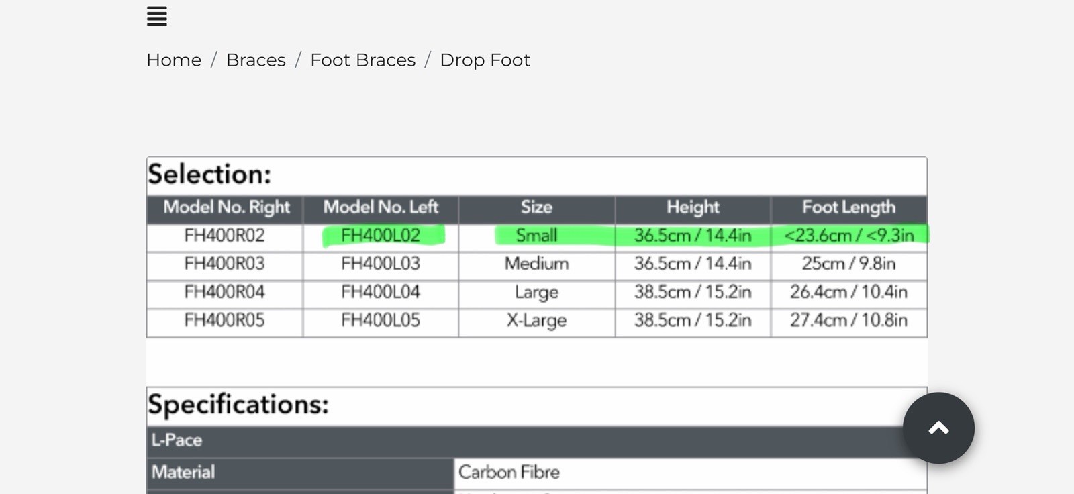Click the X-Large size cell

coord(536,320)
